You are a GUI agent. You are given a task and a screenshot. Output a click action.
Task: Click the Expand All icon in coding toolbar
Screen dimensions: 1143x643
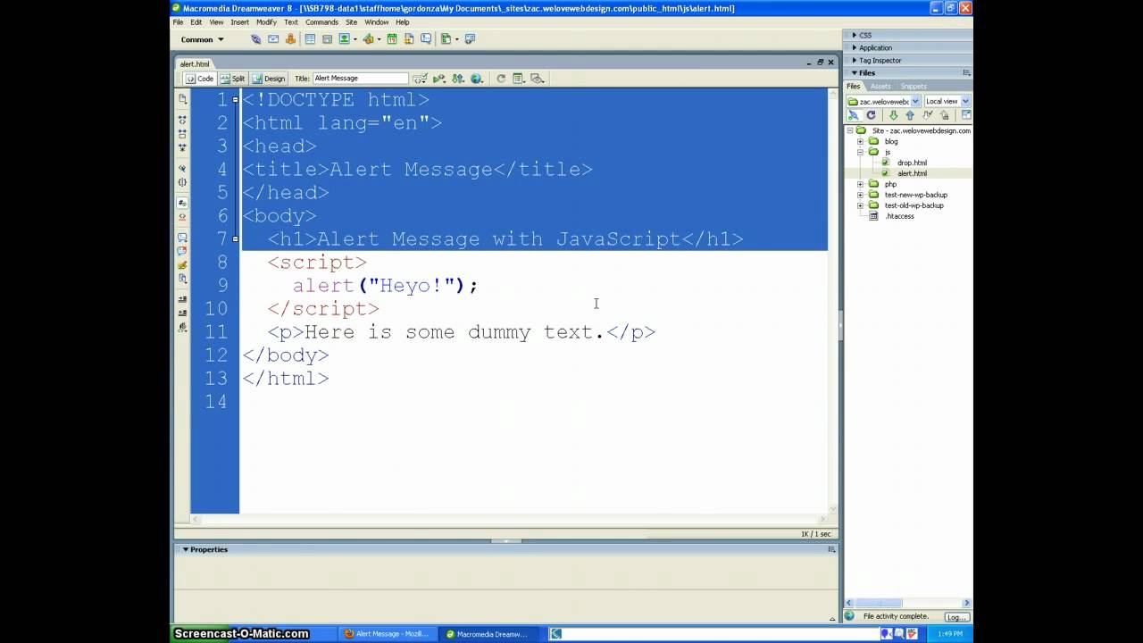182,146
